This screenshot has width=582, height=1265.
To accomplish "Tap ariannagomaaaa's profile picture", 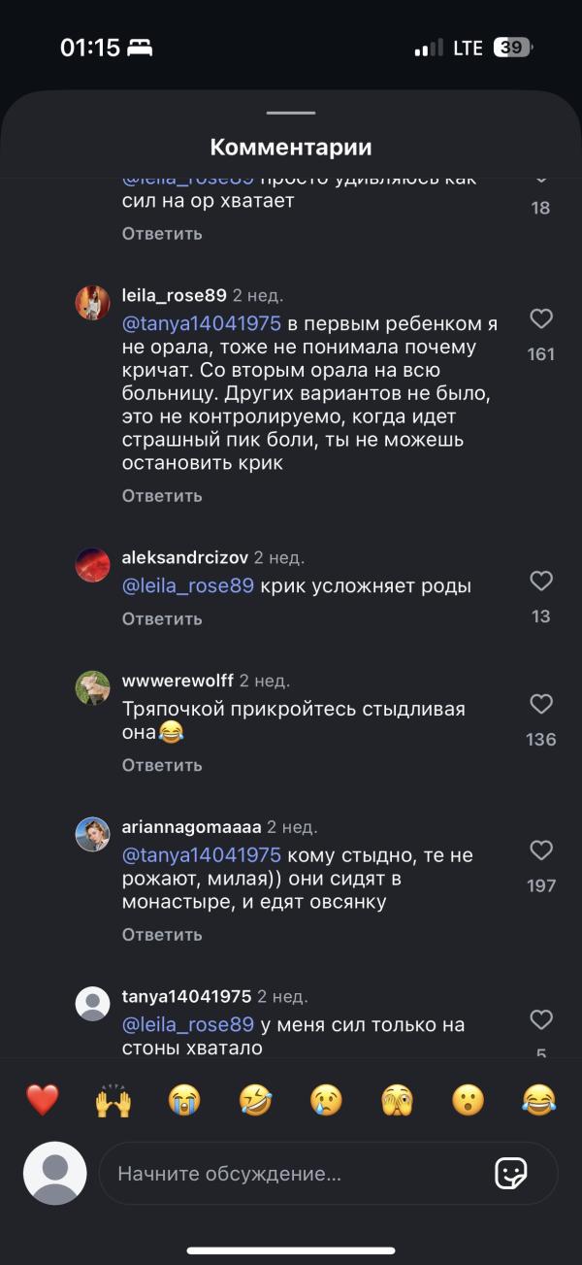I will [93, 831].
